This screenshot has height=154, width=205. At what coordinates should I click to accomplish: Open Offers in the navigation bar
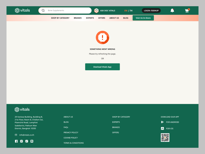coord(101,18)
